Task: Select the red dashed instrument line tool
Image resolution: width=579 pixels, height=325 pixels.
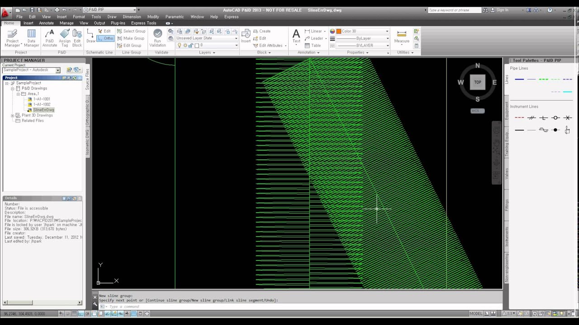Action: (x=519, y=118)
